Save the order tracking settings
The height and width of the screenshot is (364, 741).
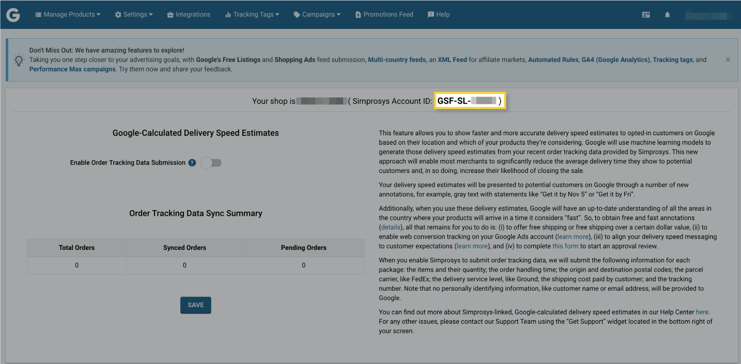pos(196,305)
